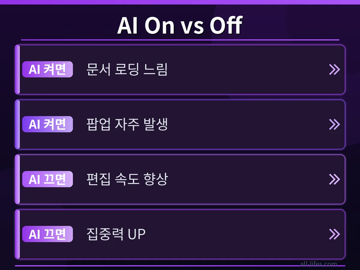Select the 집중력 UP label

pyautogui.click(x=116, y=234)
